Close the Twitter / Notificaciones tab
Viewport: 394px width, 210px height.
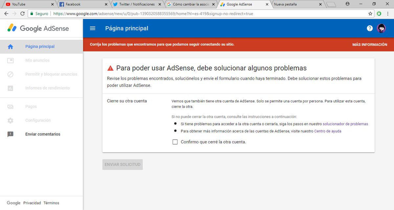click(159, 5)
